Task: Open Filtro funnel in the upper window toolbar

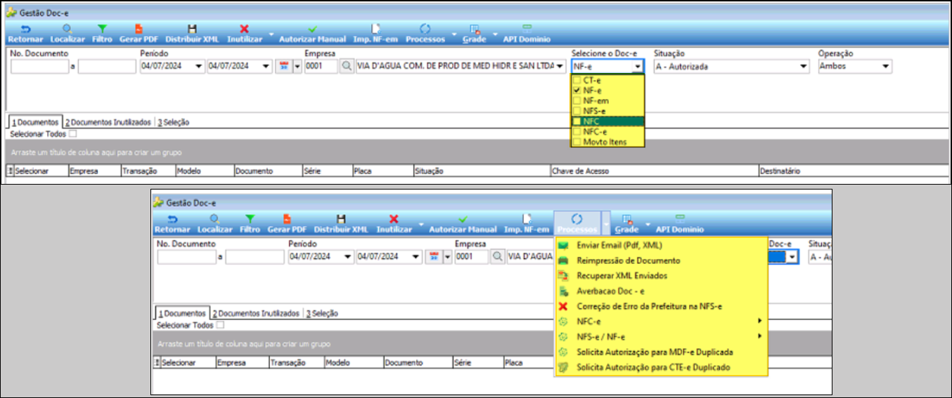Action: 102,29
